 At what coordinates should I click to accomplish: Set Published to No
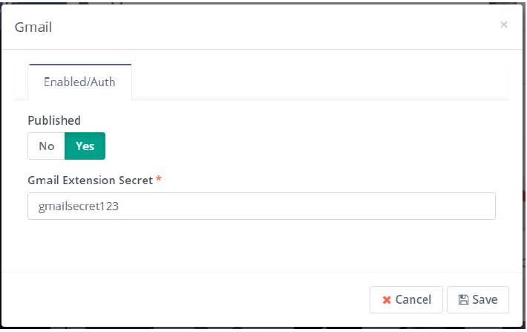click(47, 146)
